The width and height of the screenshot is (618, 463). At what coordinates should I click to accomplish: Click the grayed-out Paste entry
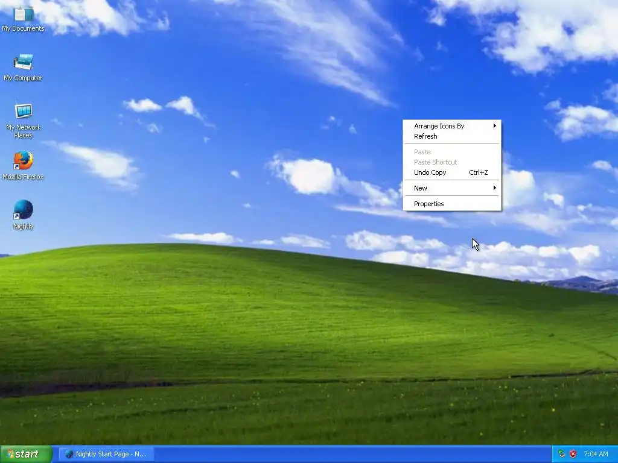tap(452, 152)
